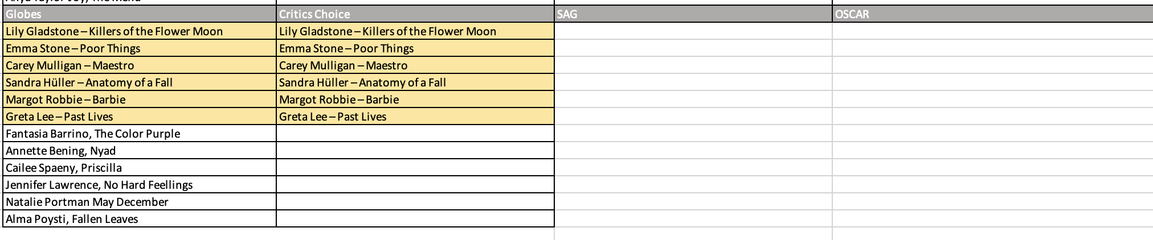Select Greta Lee – Past Lives under Critics Choice

click(x=415, y=117)
